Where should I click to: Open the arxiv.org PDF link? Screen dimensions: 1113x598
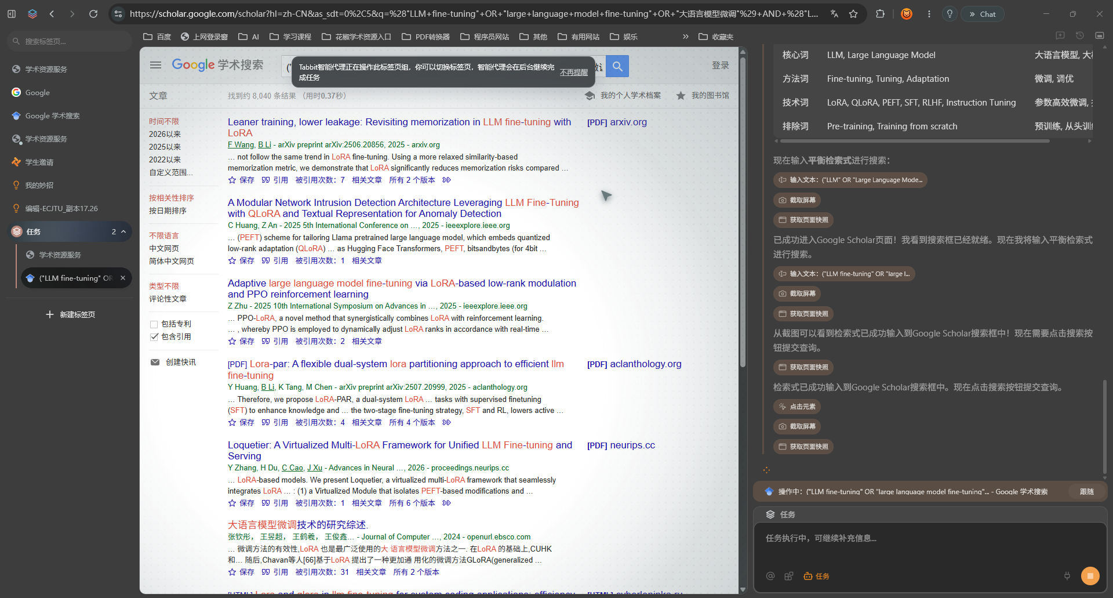pos(617,122)
